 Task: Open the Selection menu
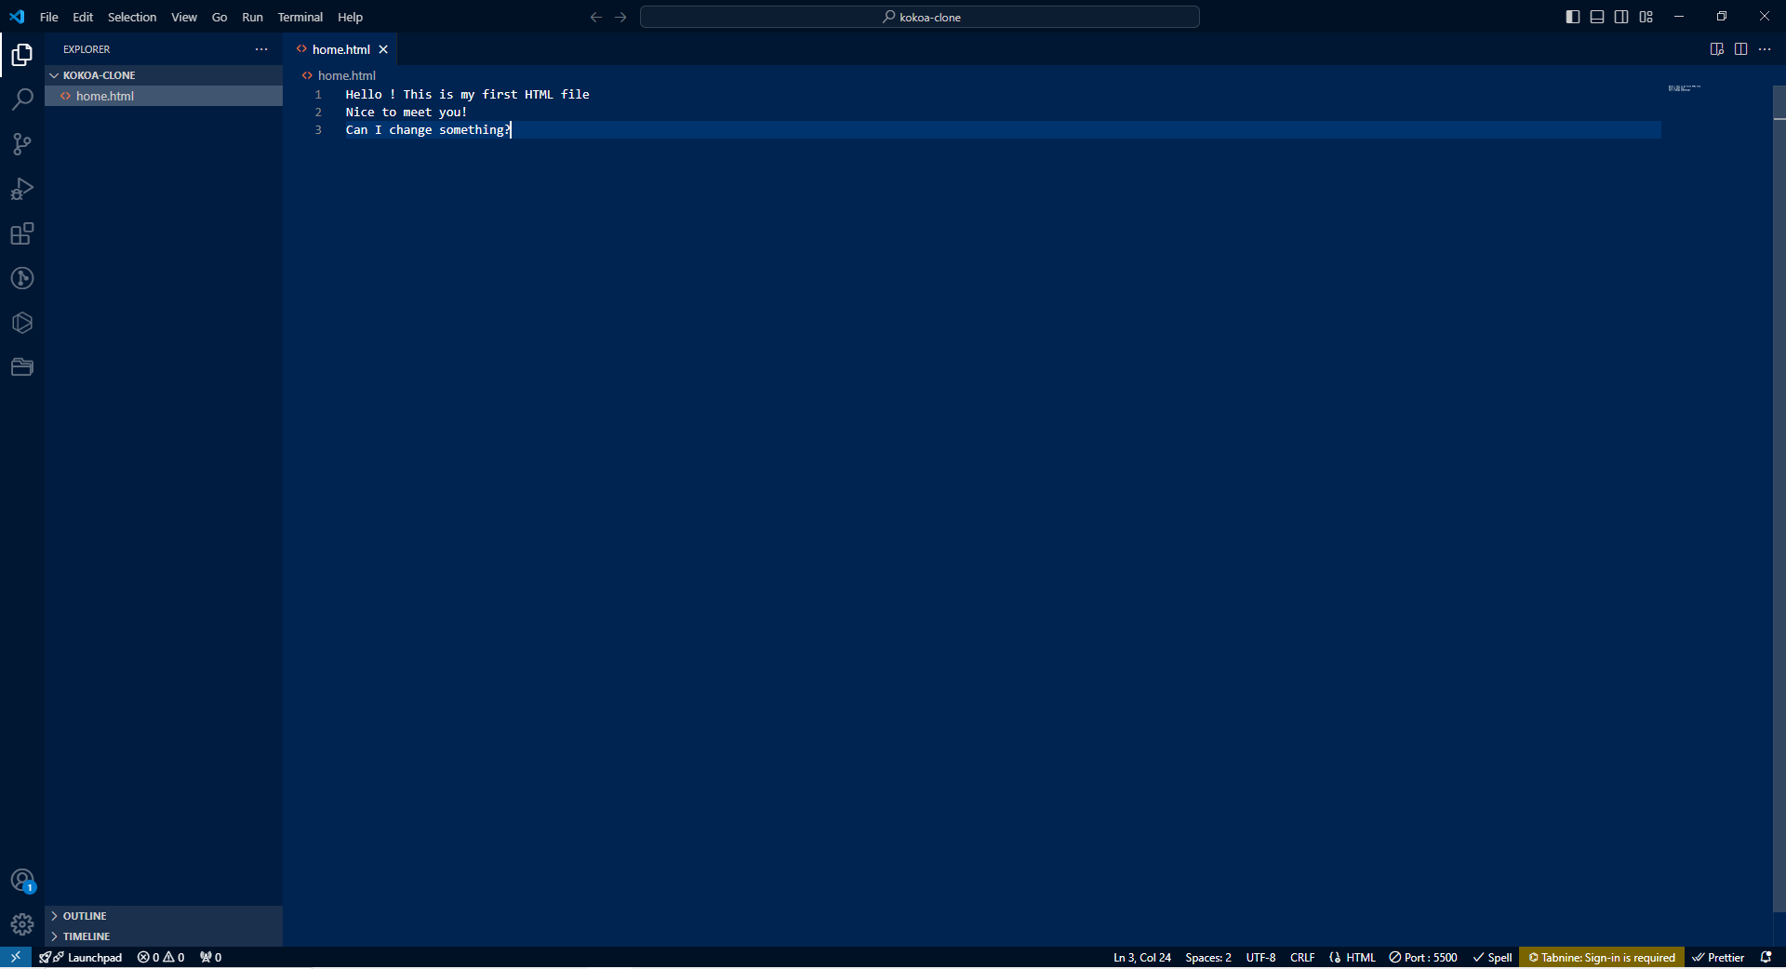tap(132, 17)
